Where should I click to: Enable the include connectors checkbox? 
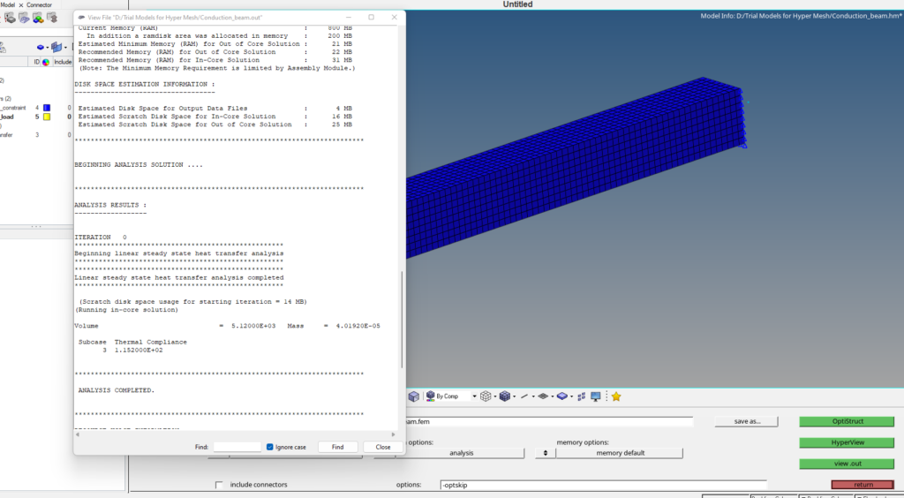[219, 485]
